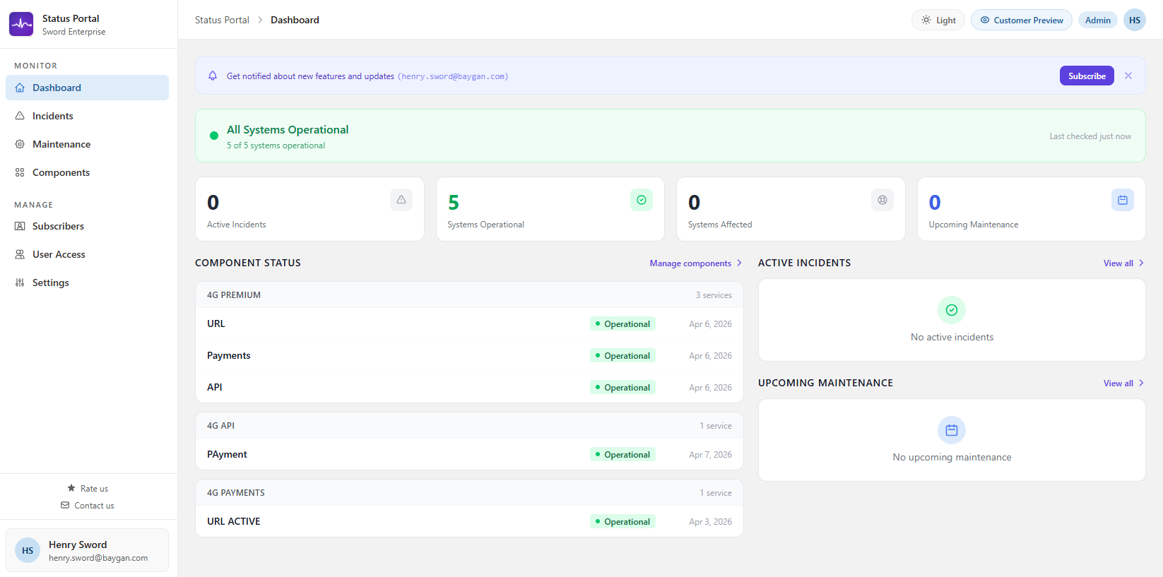Select the API component row
This screenshot has width=1163, height=577.
pyautogui.click(x=469, y=387)
